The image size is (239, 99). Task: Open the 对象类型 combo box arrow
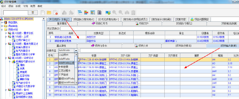click(x=76, y=51)
